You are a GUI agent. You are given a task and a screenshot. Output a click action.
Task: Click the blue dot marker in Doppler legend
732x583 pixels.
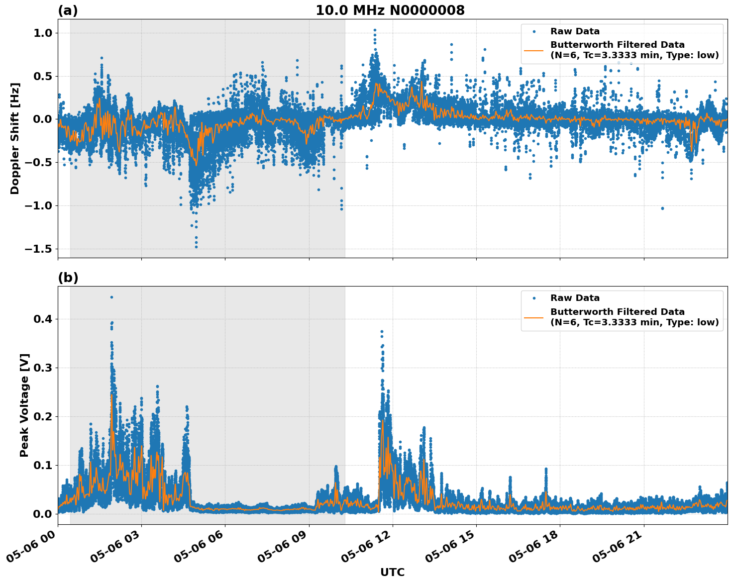pyautogui.click(x=534, y=32)
